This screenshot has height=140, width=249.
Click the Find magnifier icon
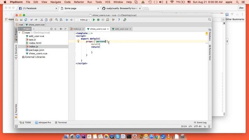[x=56, y=20]
